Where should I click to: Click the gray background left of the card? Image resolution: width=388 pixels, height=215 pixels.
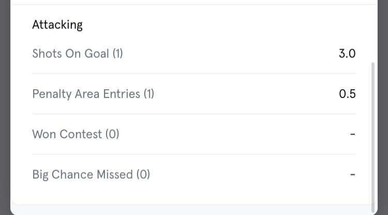pyautogui.click(x=5, y=103)
